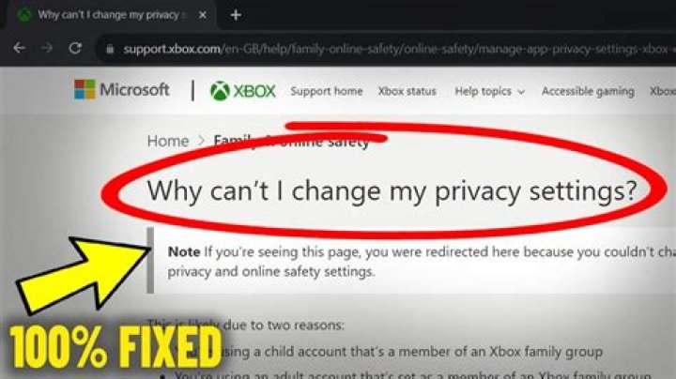Click the Microsoft logo
This screenshot has height=379, width=676.
click(x=121, y=89)
